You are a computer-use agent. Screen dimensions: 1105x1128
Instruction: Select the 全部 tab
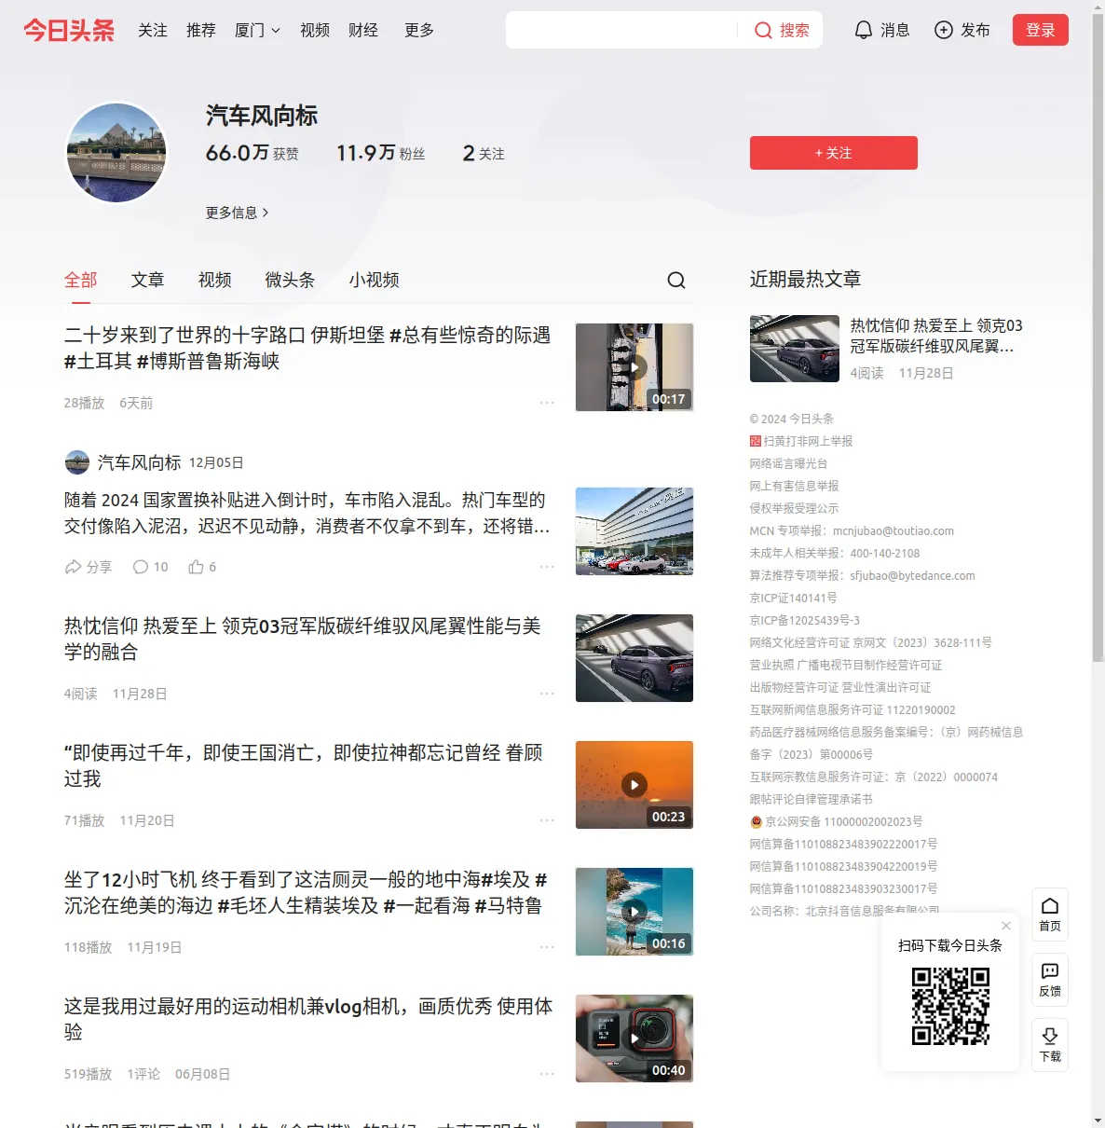81,280
